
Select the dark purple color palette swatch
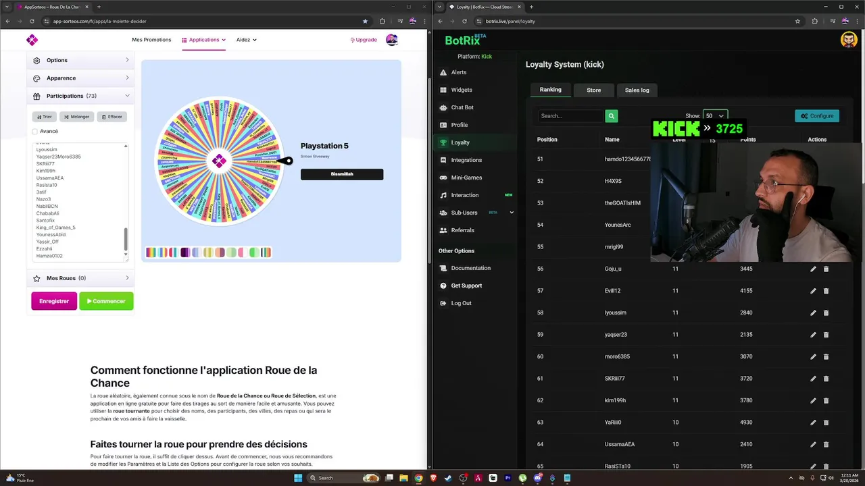pos(185,252)
